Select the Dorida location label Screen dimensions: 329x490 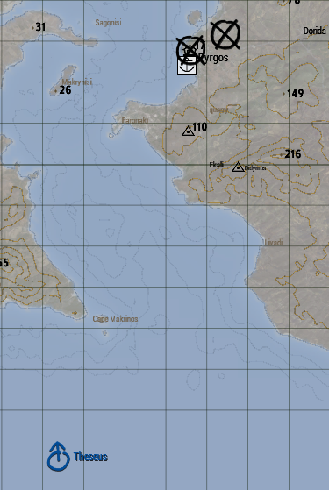pyautogui.click(x=315, y=31)
